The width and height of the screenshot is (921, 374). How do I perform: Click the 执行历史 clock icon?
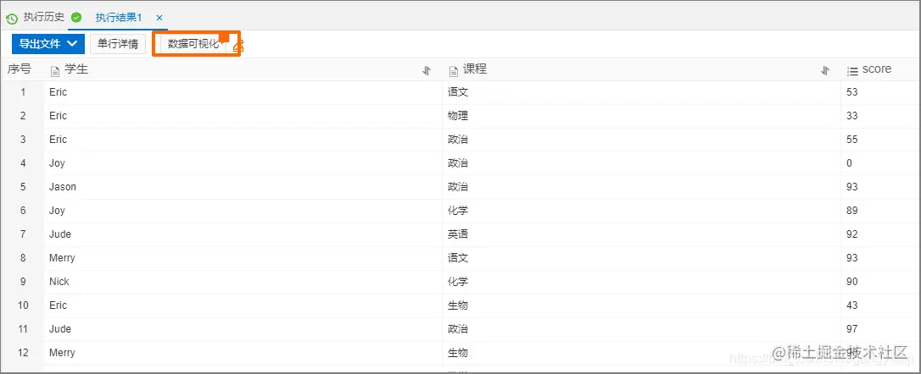pos(12,18)
